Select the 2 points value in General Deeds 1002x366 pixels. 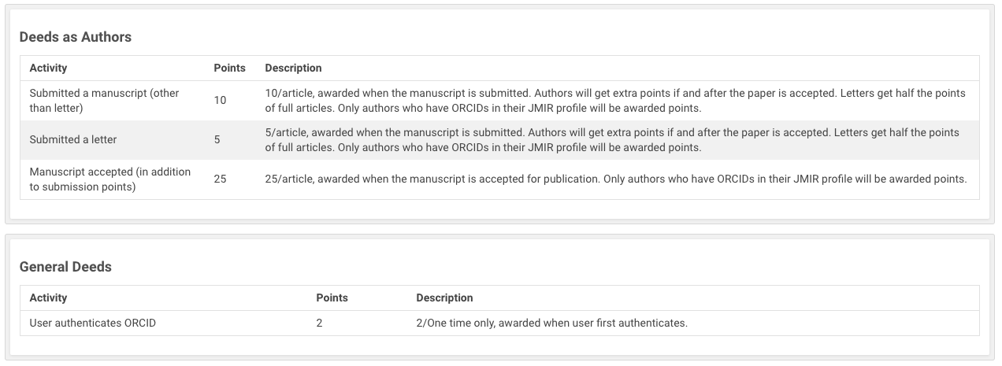click(x=319, y=323)
